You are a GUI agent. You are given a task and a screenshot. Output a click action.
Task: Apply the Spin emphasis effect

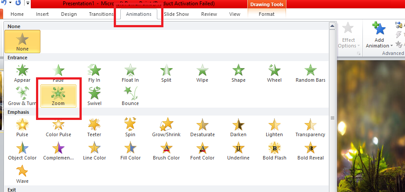coord(130,127)
